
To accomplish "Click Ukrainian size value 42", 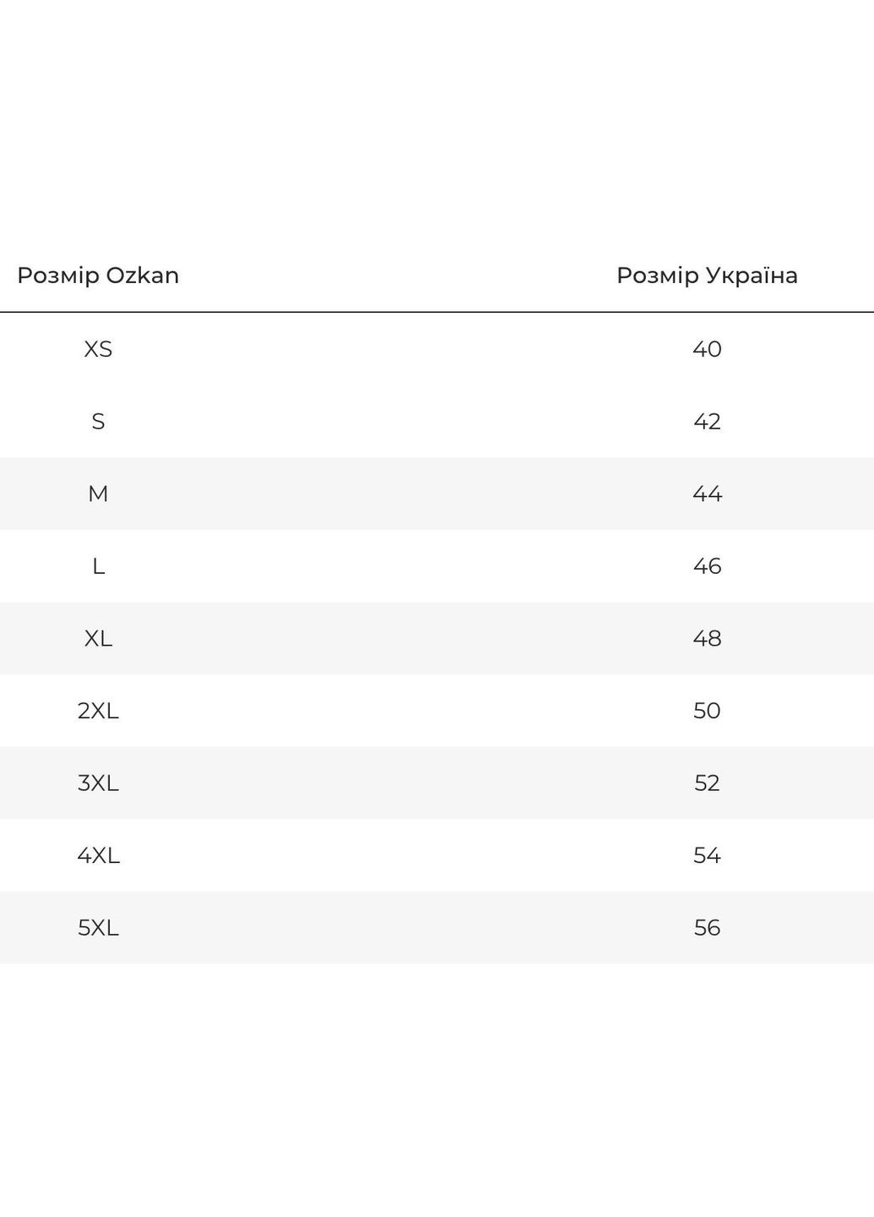I will pyautogui.click(x=707, y=422).
